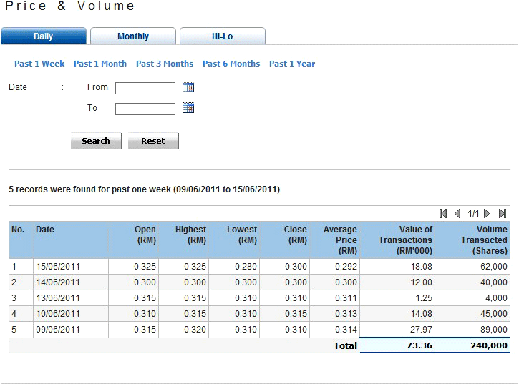519x384 pixels.
Task: Select the 15/06/2011 table row
Action: point(259,266)
